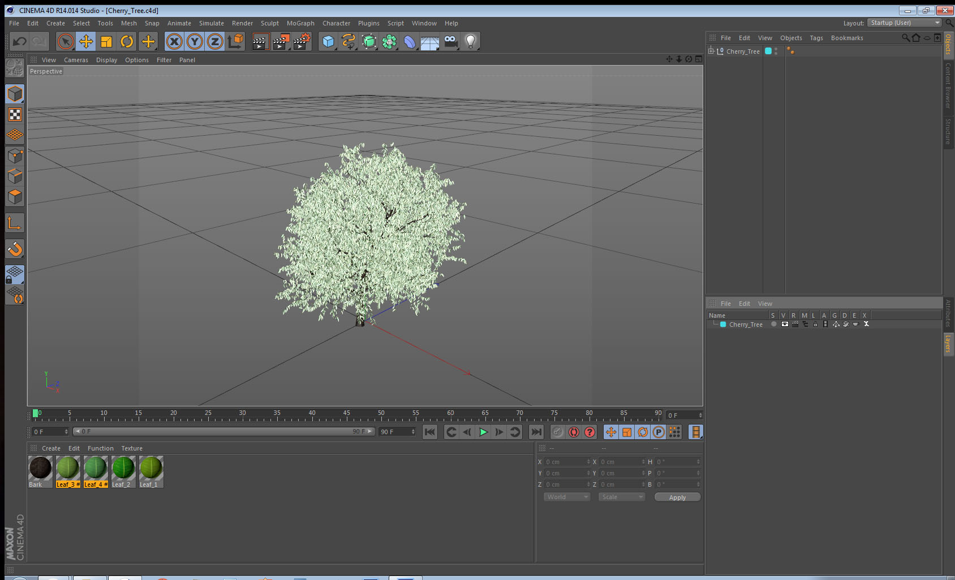Go to end of animation

(x=536, y=432)
